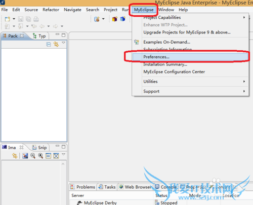This screenshot has height=205, width=253.
Task: Toggle Link with Editor in Image Preview panel
Action: pos(15,156)
